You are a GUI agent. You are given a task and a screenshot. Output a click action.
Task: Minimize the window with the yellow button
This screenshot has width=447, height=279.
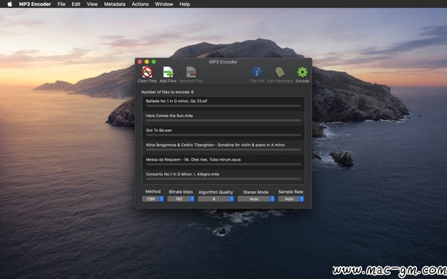pos(146,61)
